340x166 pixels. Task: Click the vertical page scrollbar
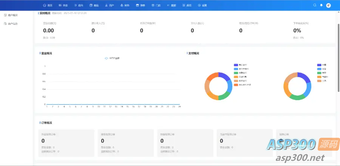[338, 56]
